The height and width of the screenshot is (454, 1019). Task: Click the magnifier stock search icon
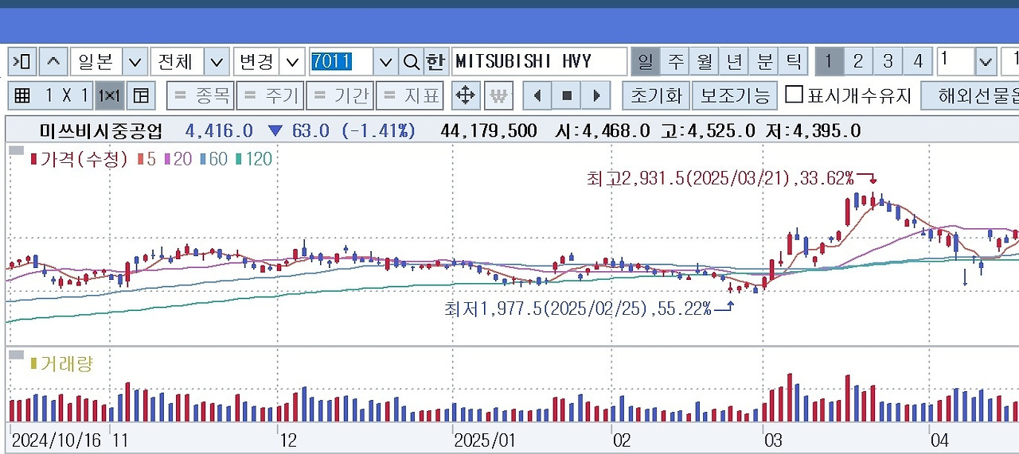[411, 61]
